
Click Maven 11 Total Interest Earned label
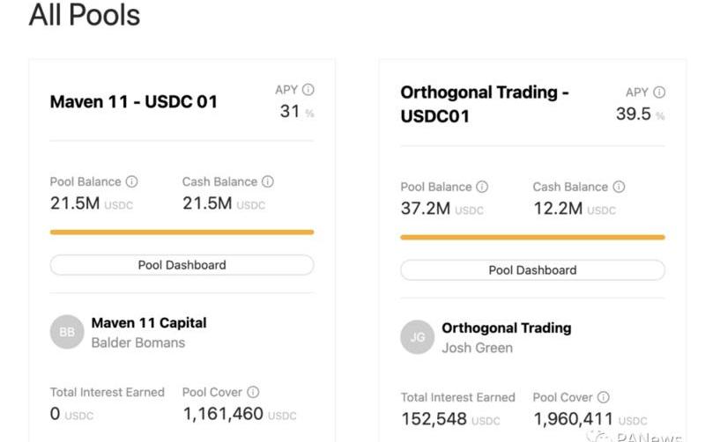(x=107, y=392)
